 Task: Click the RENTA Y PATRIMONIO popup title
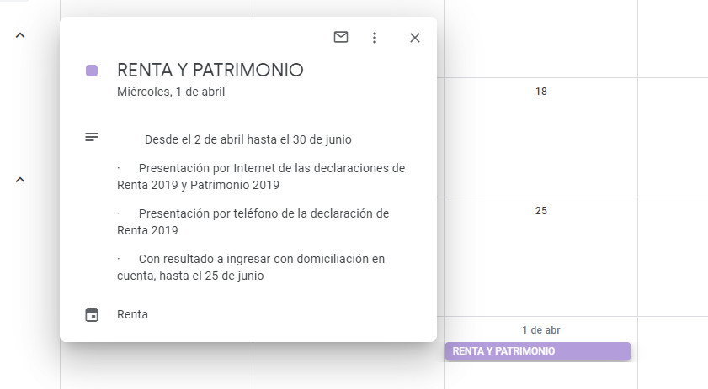tap(210, 71)
